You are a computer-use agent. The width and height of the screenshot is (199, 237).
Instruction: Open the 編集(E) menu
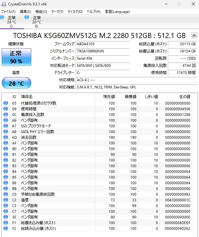pos(25,12)
